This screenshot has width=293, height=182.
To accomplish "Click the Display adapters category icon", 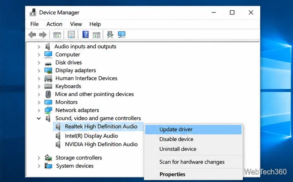I will tap(48, 71).
